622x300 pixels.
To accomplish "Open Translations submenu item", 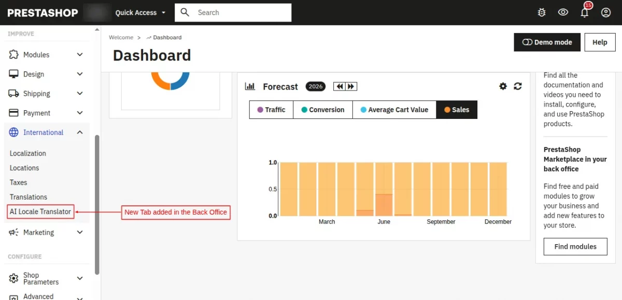I will (29, 197).
